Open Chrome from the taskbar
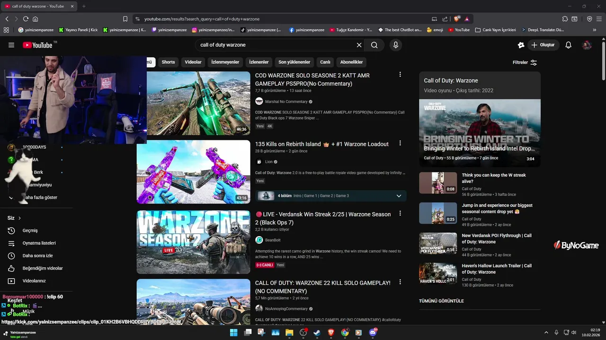This screenshot has width=606, height=340. click(x=345, y=332)
